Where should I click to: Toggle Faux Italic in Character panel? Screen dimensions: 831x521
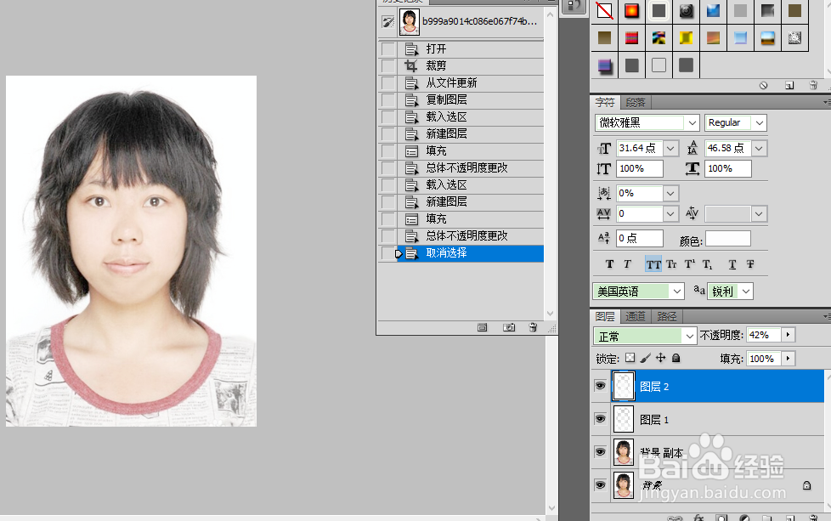pos(627,264)
